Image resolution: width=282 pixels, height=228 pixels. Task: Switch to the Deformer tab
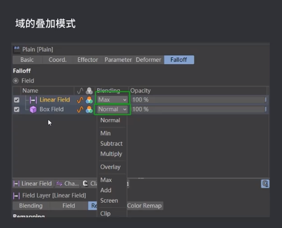click(x=148, y=60)
